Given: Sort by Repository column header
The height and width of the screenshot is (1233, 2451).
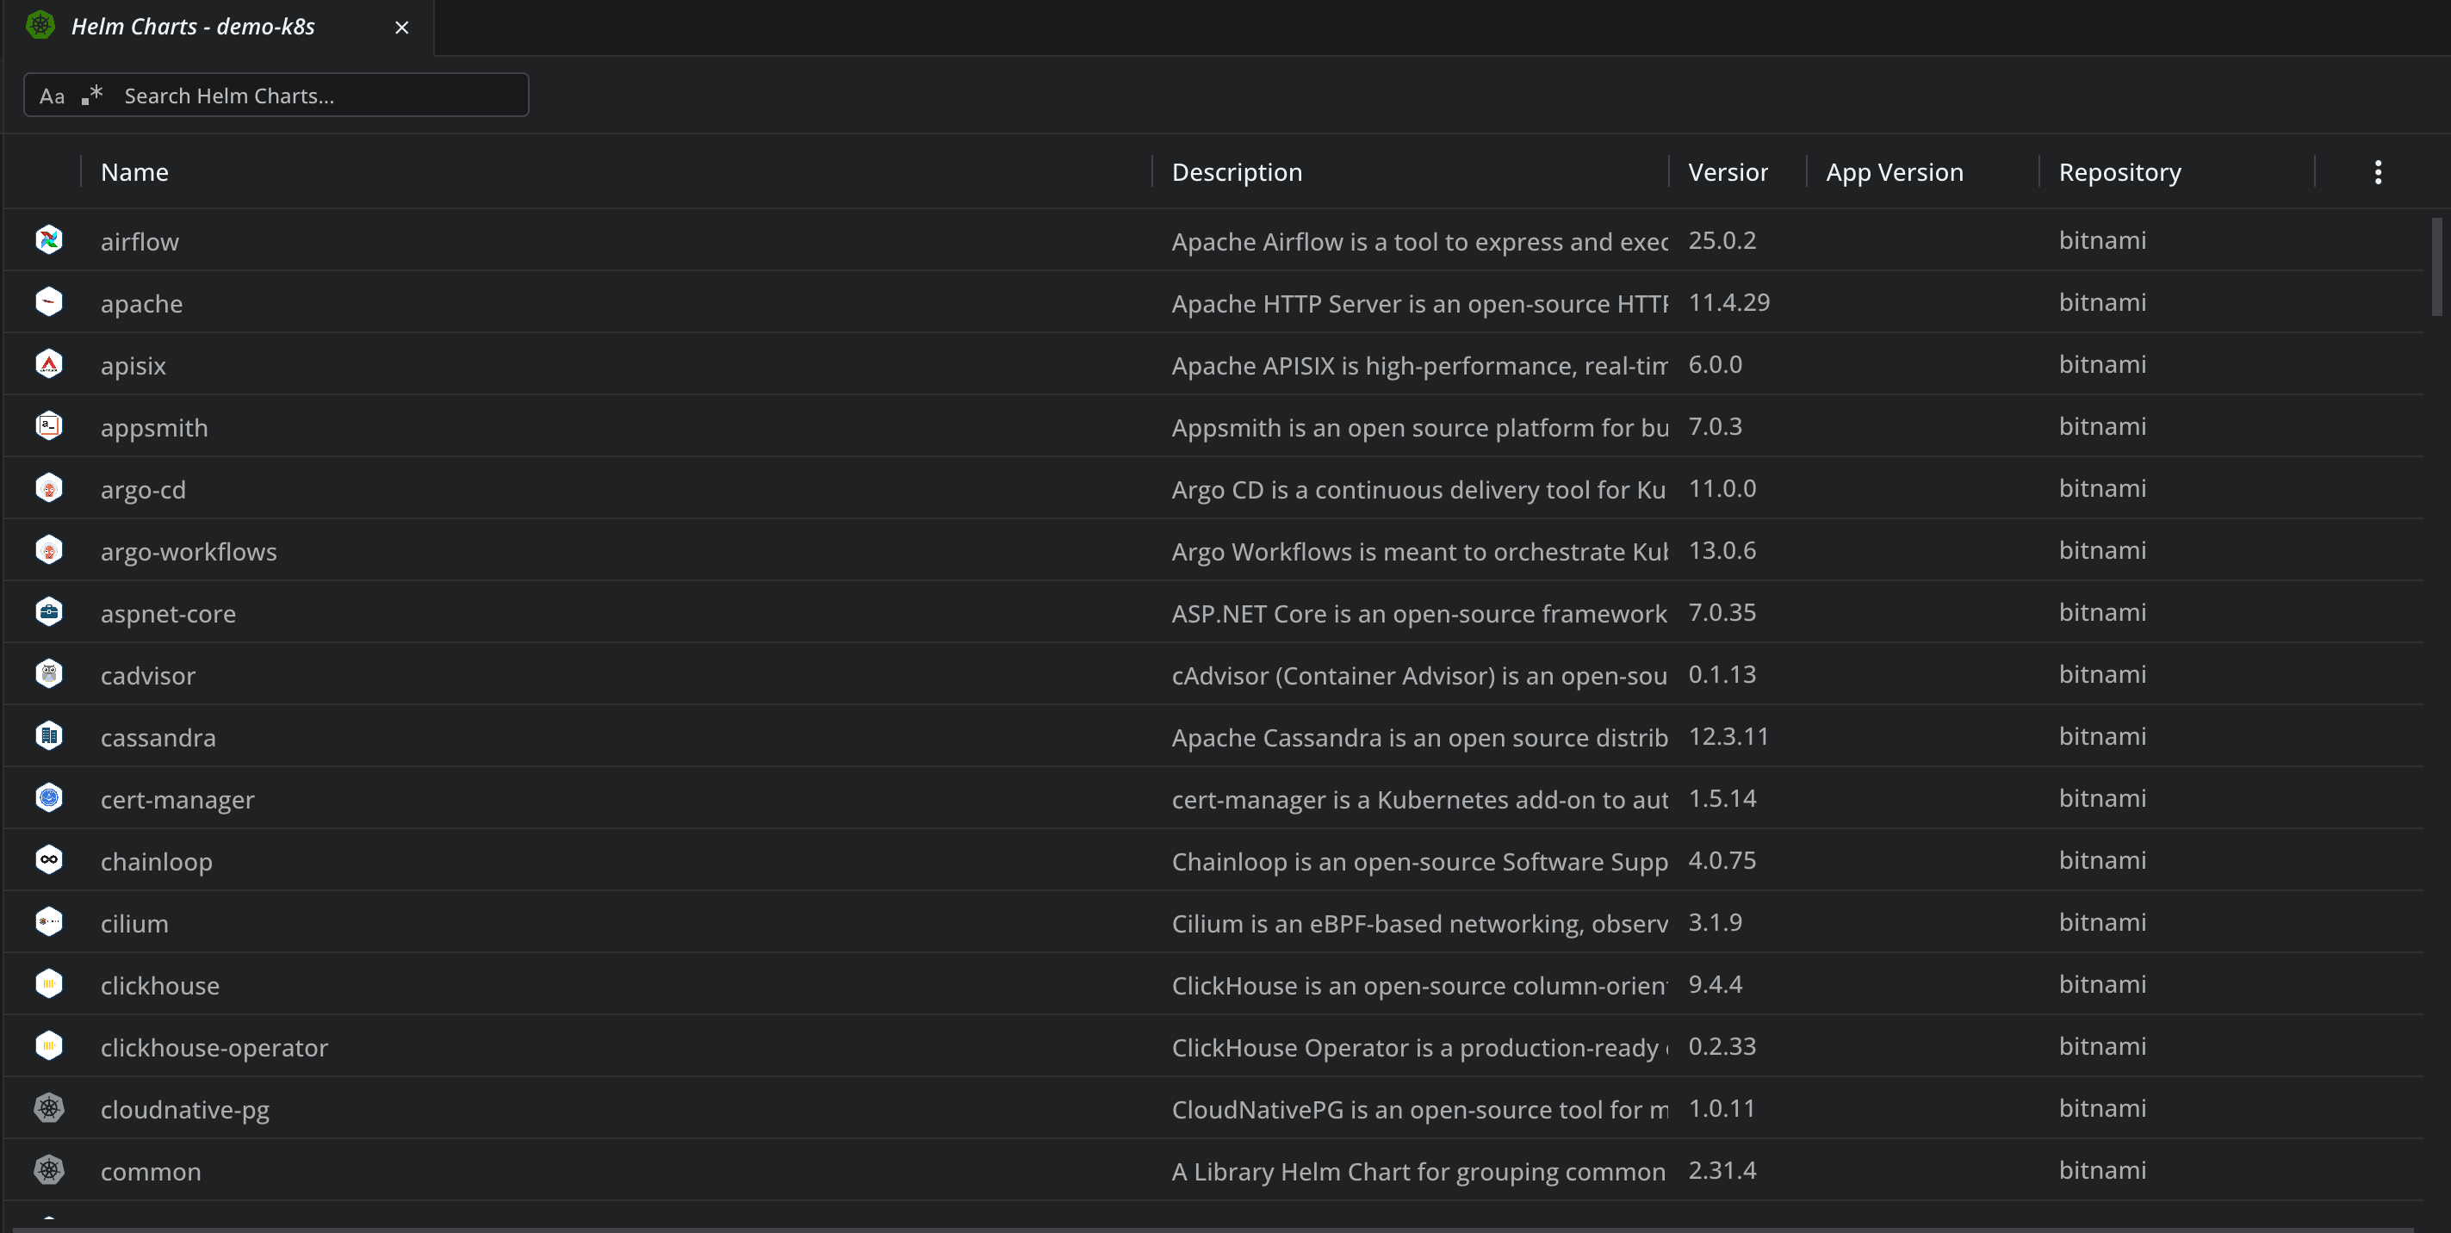Looking at the screenshot, I should coord(2119,172).
